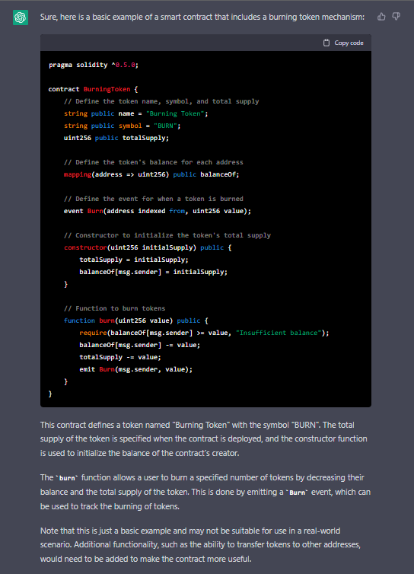Click the clipboard icon beside Copy code

pyautogui.click(x=326, y=43)
